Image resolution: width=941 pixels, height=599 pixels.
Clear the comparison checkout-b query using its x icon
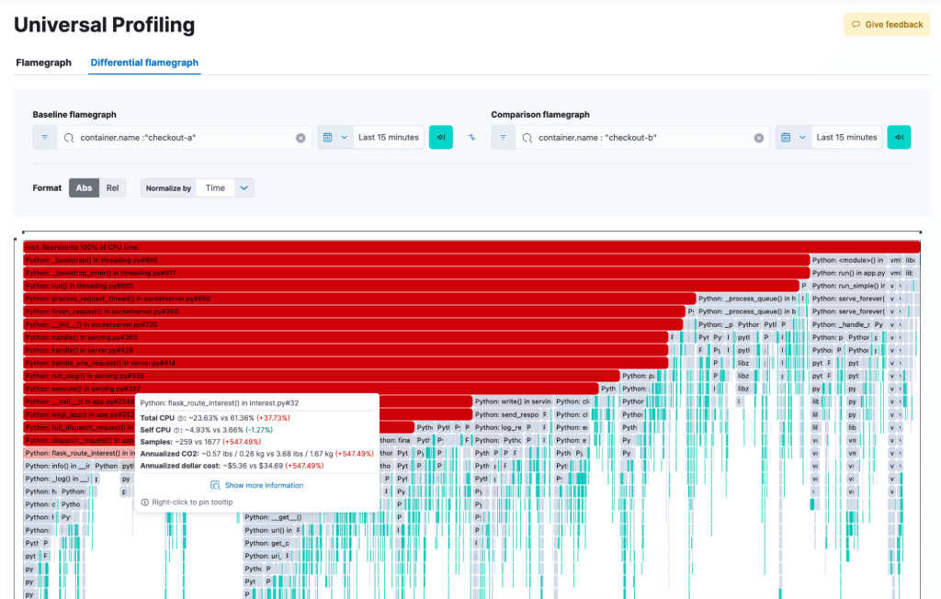tap(758, 137)
